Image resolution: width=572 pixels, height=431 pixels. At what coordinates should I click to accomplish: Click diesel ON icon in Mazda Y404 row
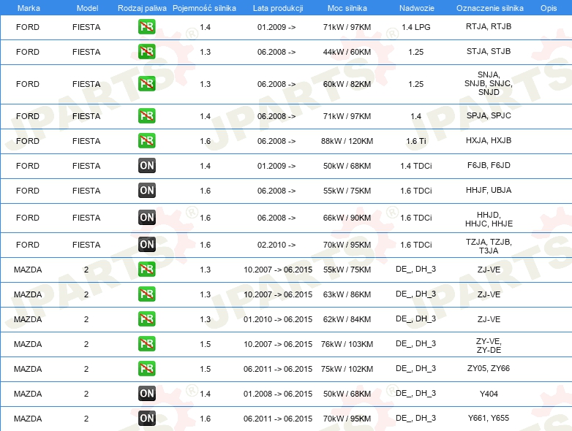tap(146, 394)
